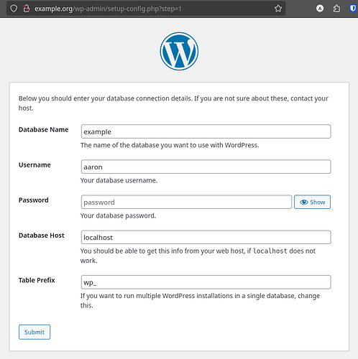This screenshot has height=359, width=358.
Task: Submit the database connection details
Action: click(35, 332)
